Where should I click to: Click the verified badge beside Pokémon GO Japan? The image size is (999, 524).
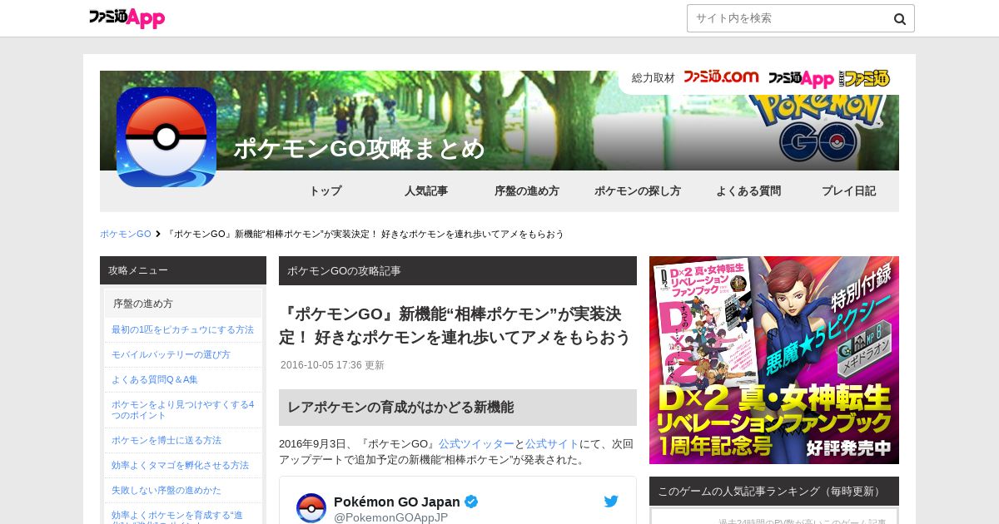(x=471, y=502)
